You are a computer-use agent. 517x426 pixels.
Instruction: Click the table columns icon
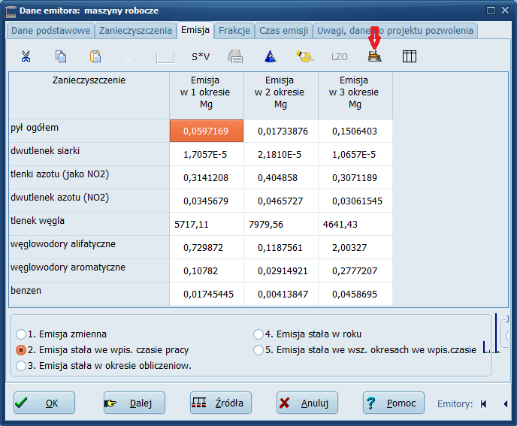(410, 56)
